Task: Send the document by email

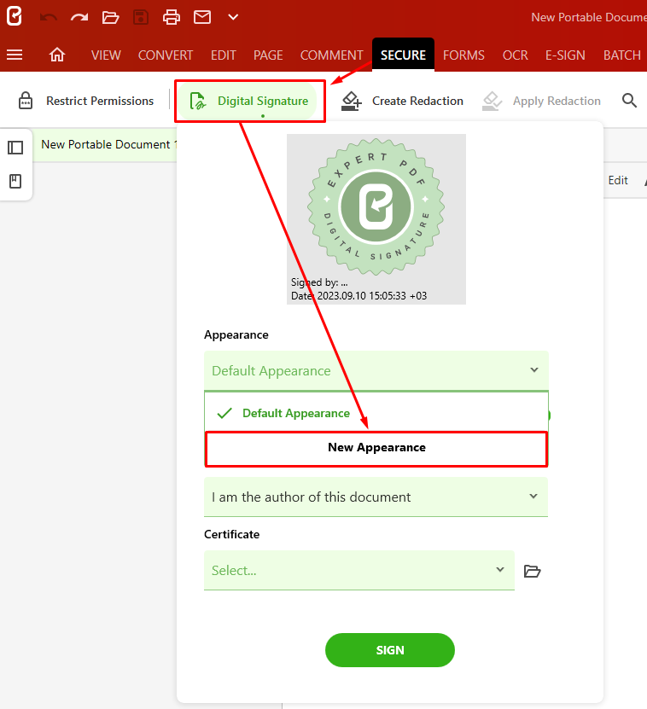Action: pyautogui.click(x=202, y=17)
